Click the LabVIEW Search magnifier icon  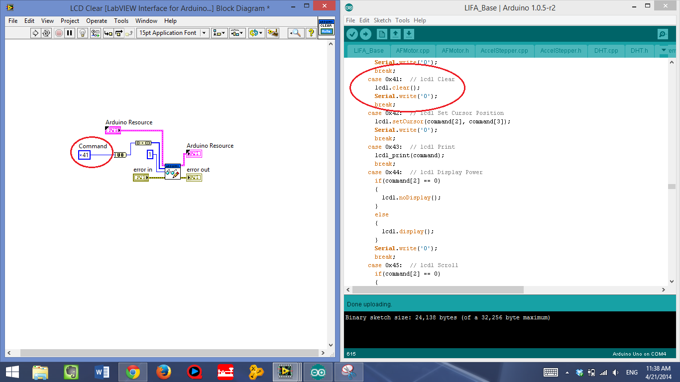296,33
